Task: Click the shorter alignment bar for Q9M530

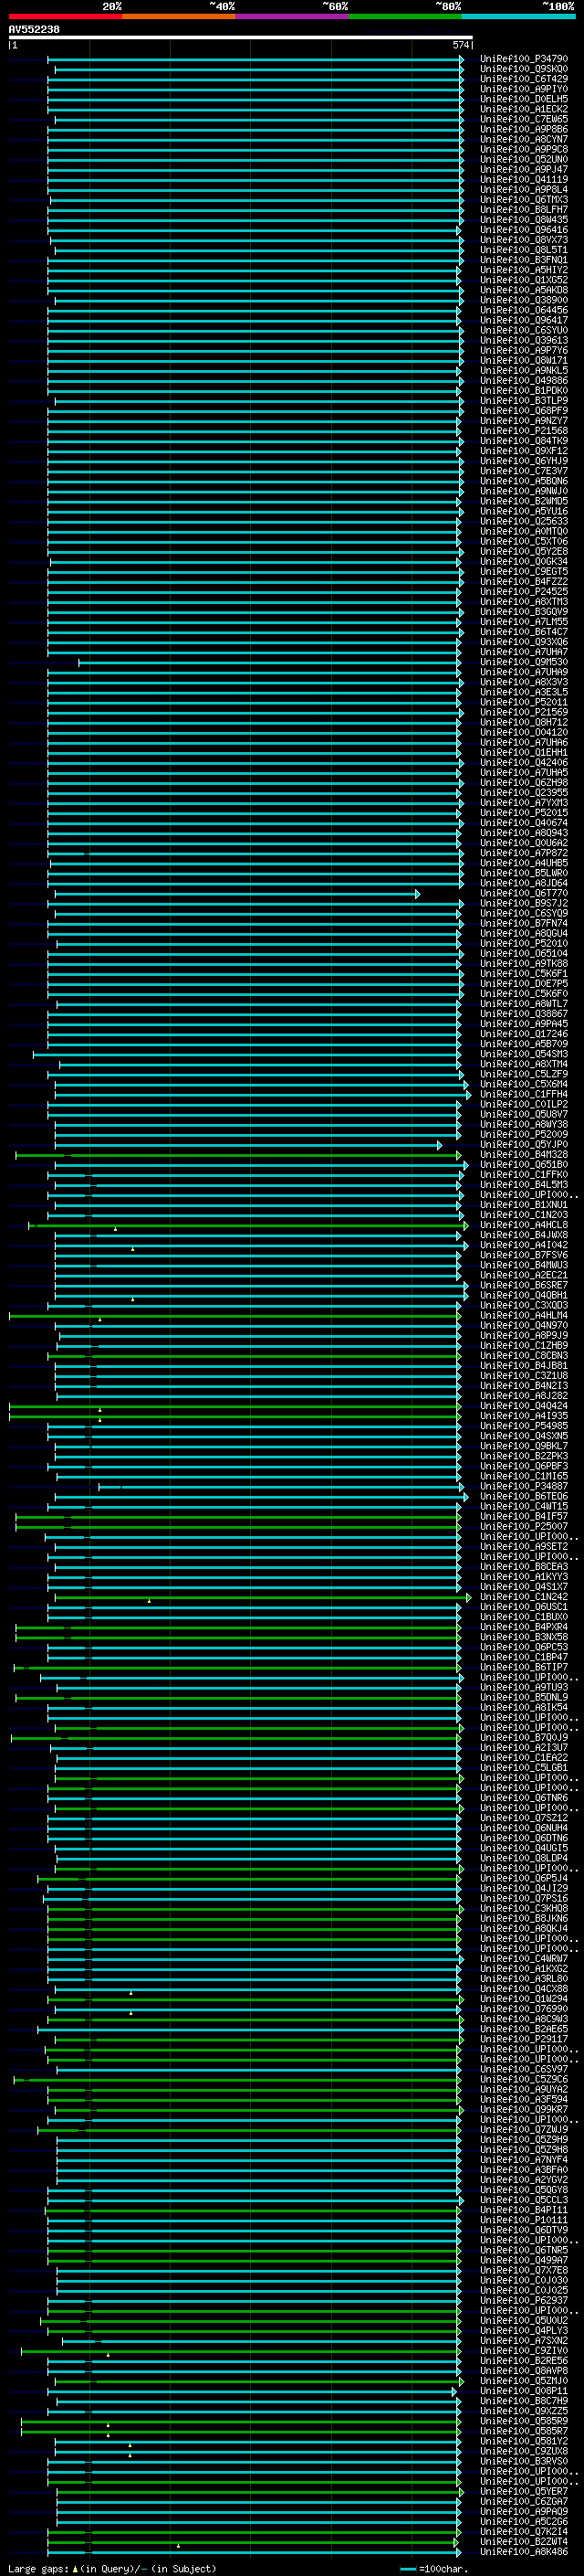Action: (x=268, y=662)
